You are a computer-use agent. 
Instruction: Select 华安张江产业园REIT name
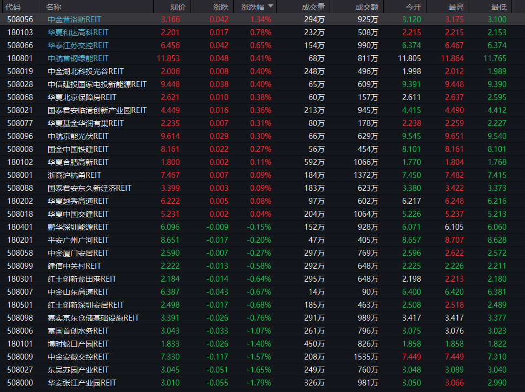[82, 383]
